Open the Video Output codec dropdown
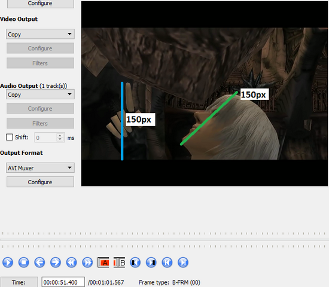Viewport: 329px width, 287px height. pos(40,34)
